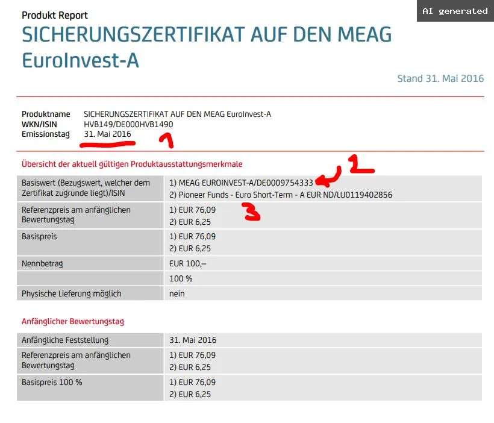This screenshot has height=423, width=494.
Task: Click the 'Produkt Report' heading text
Action: [x=54, y=15]
